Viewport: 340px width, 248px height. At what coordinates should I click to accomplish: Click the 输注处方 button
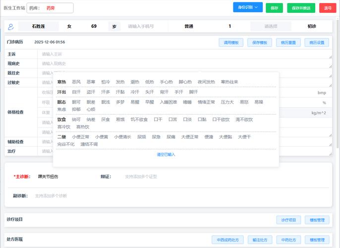260,240
